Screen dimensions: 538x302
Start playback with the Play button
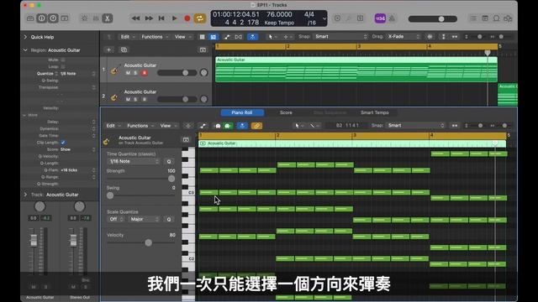click(174, 18)
